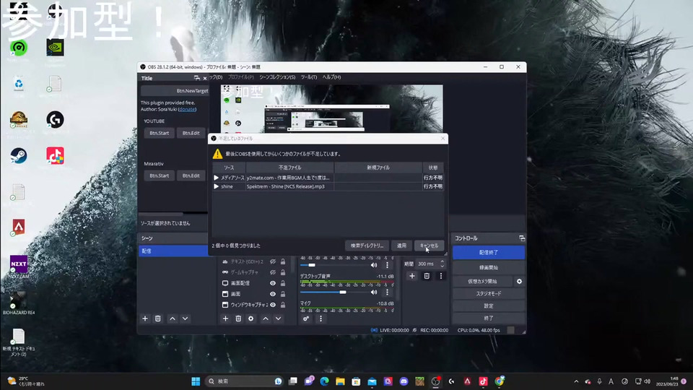Remove scene transition with its trash icon
The width and height of the screenshot is (693, 390).
tap(427, 276)
